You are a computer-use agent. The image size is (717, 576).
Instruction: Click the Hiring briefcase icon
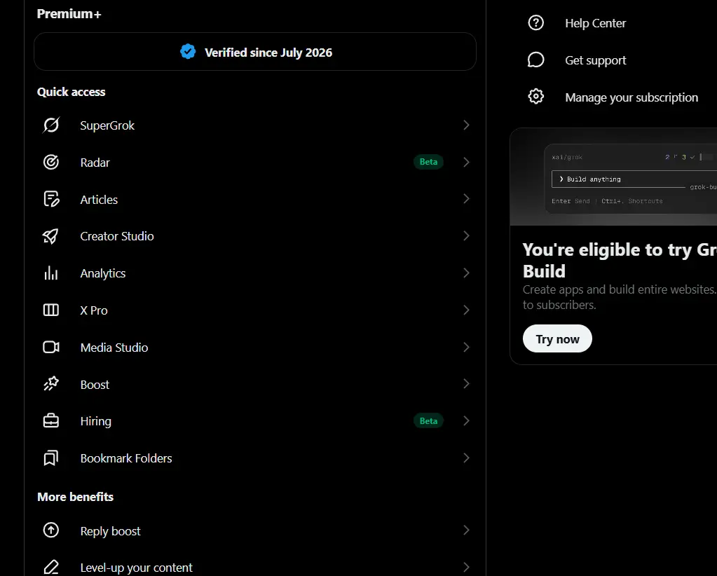(x=50, y=421)
